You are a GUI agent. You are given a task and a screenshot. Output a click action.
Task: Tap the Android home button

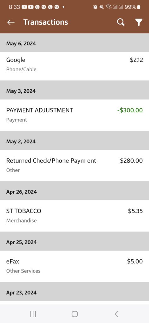point(74,314)
